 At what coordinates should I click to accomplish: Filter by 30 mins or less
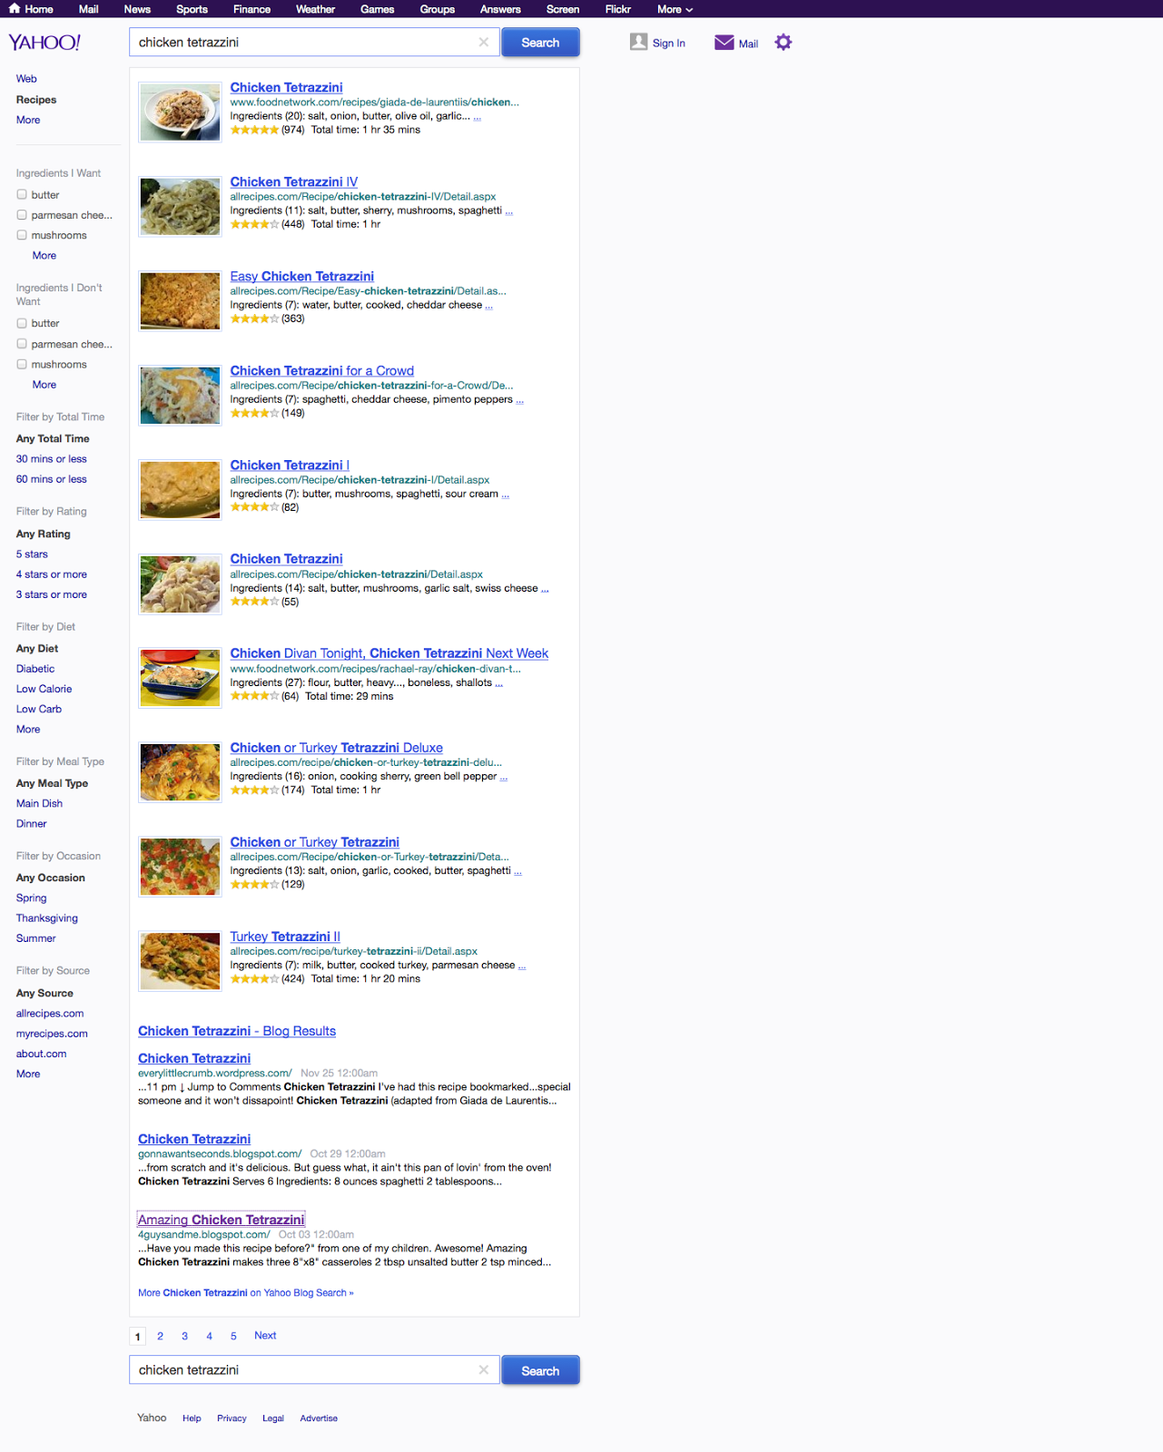[52, 459]
